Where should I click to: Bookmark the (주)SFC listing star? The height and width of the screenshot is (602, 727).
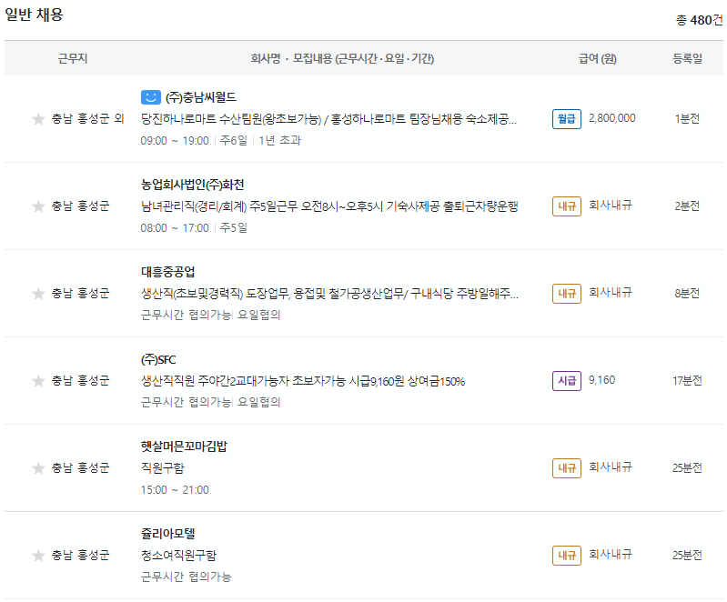pyautogui.click(x=38, y=381)
